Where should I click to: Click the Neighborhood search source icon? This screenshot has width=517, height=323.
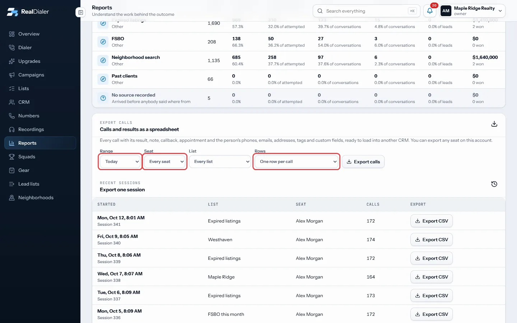(103, 60)
